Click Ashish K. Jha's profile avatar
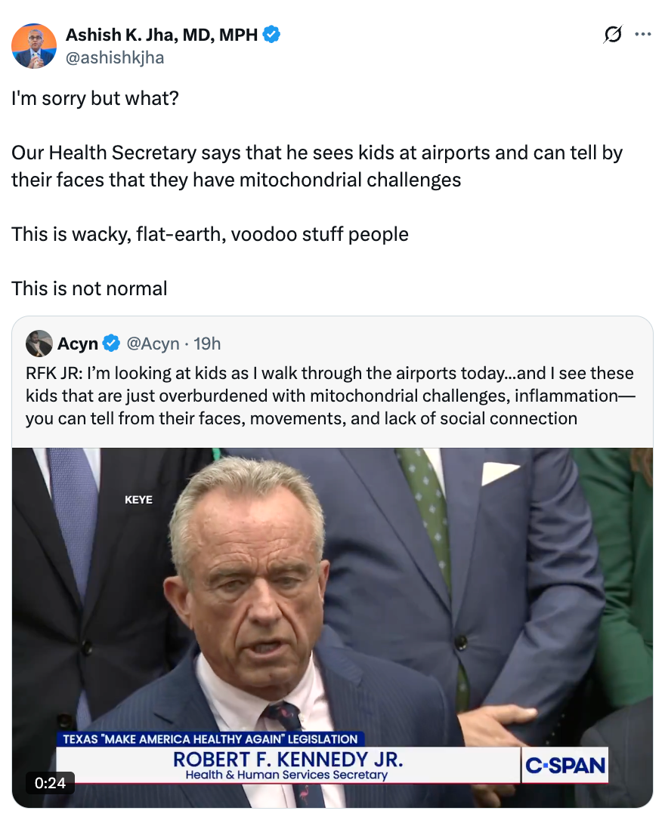 [33, 45]
